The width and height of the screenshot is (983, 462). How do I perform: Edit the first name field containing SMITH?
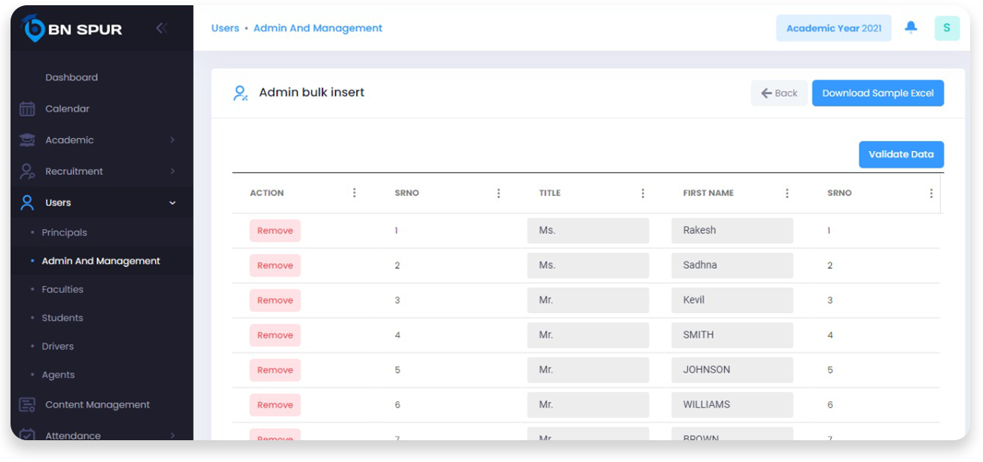click(732, 335)
